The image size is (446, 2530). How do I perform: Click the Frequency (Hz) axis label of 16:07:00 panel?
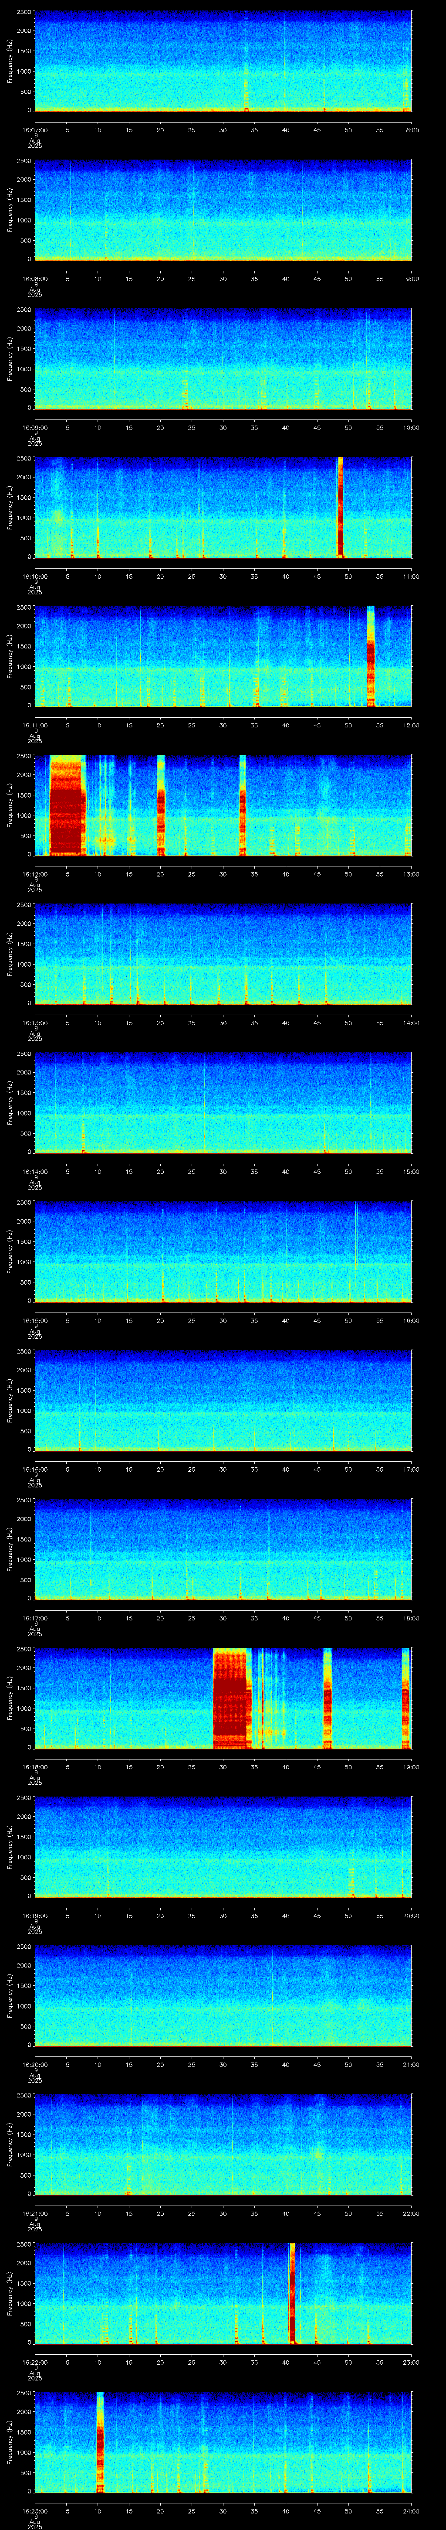(10, 61)
